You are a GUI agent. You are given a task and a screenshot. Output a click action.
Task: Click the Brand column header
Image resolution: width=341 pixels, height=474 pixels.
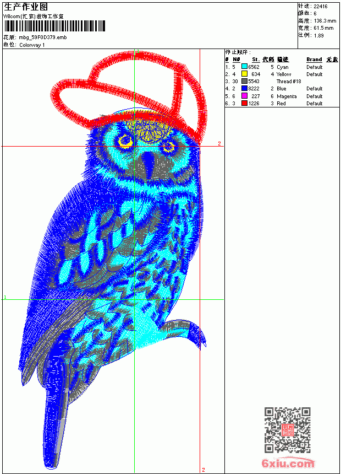click(314, 60)
